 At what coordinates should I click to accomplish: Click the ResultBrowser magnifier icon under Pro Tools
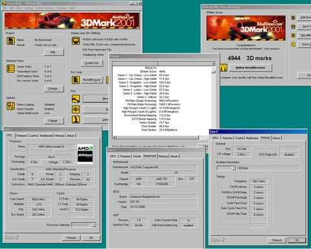point(76,80)
